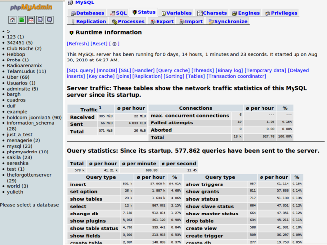Click help icon next to Reset link
Screen dimensions: 327x245
click(115, 44)
